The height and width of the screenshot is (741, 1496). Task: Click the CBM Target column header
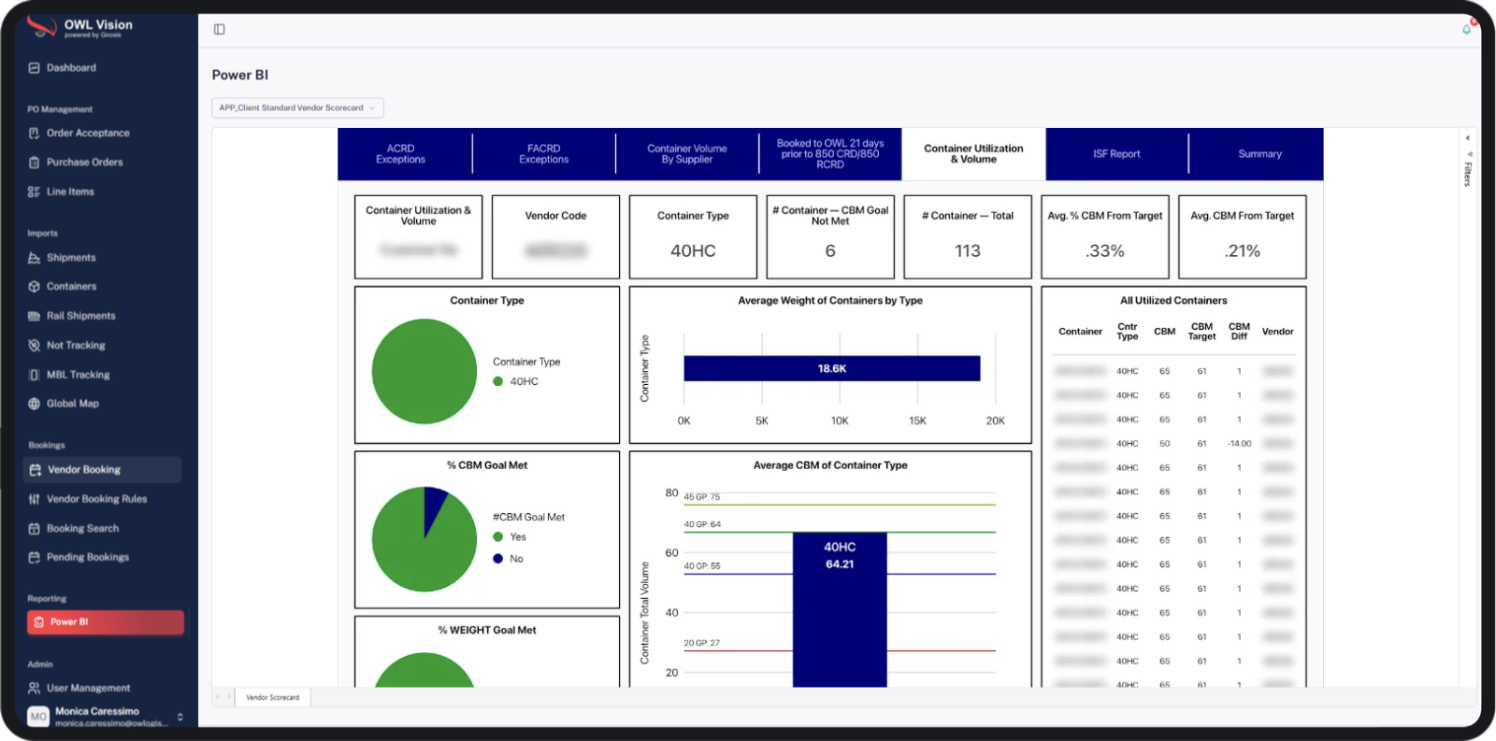coord(1201,332)
